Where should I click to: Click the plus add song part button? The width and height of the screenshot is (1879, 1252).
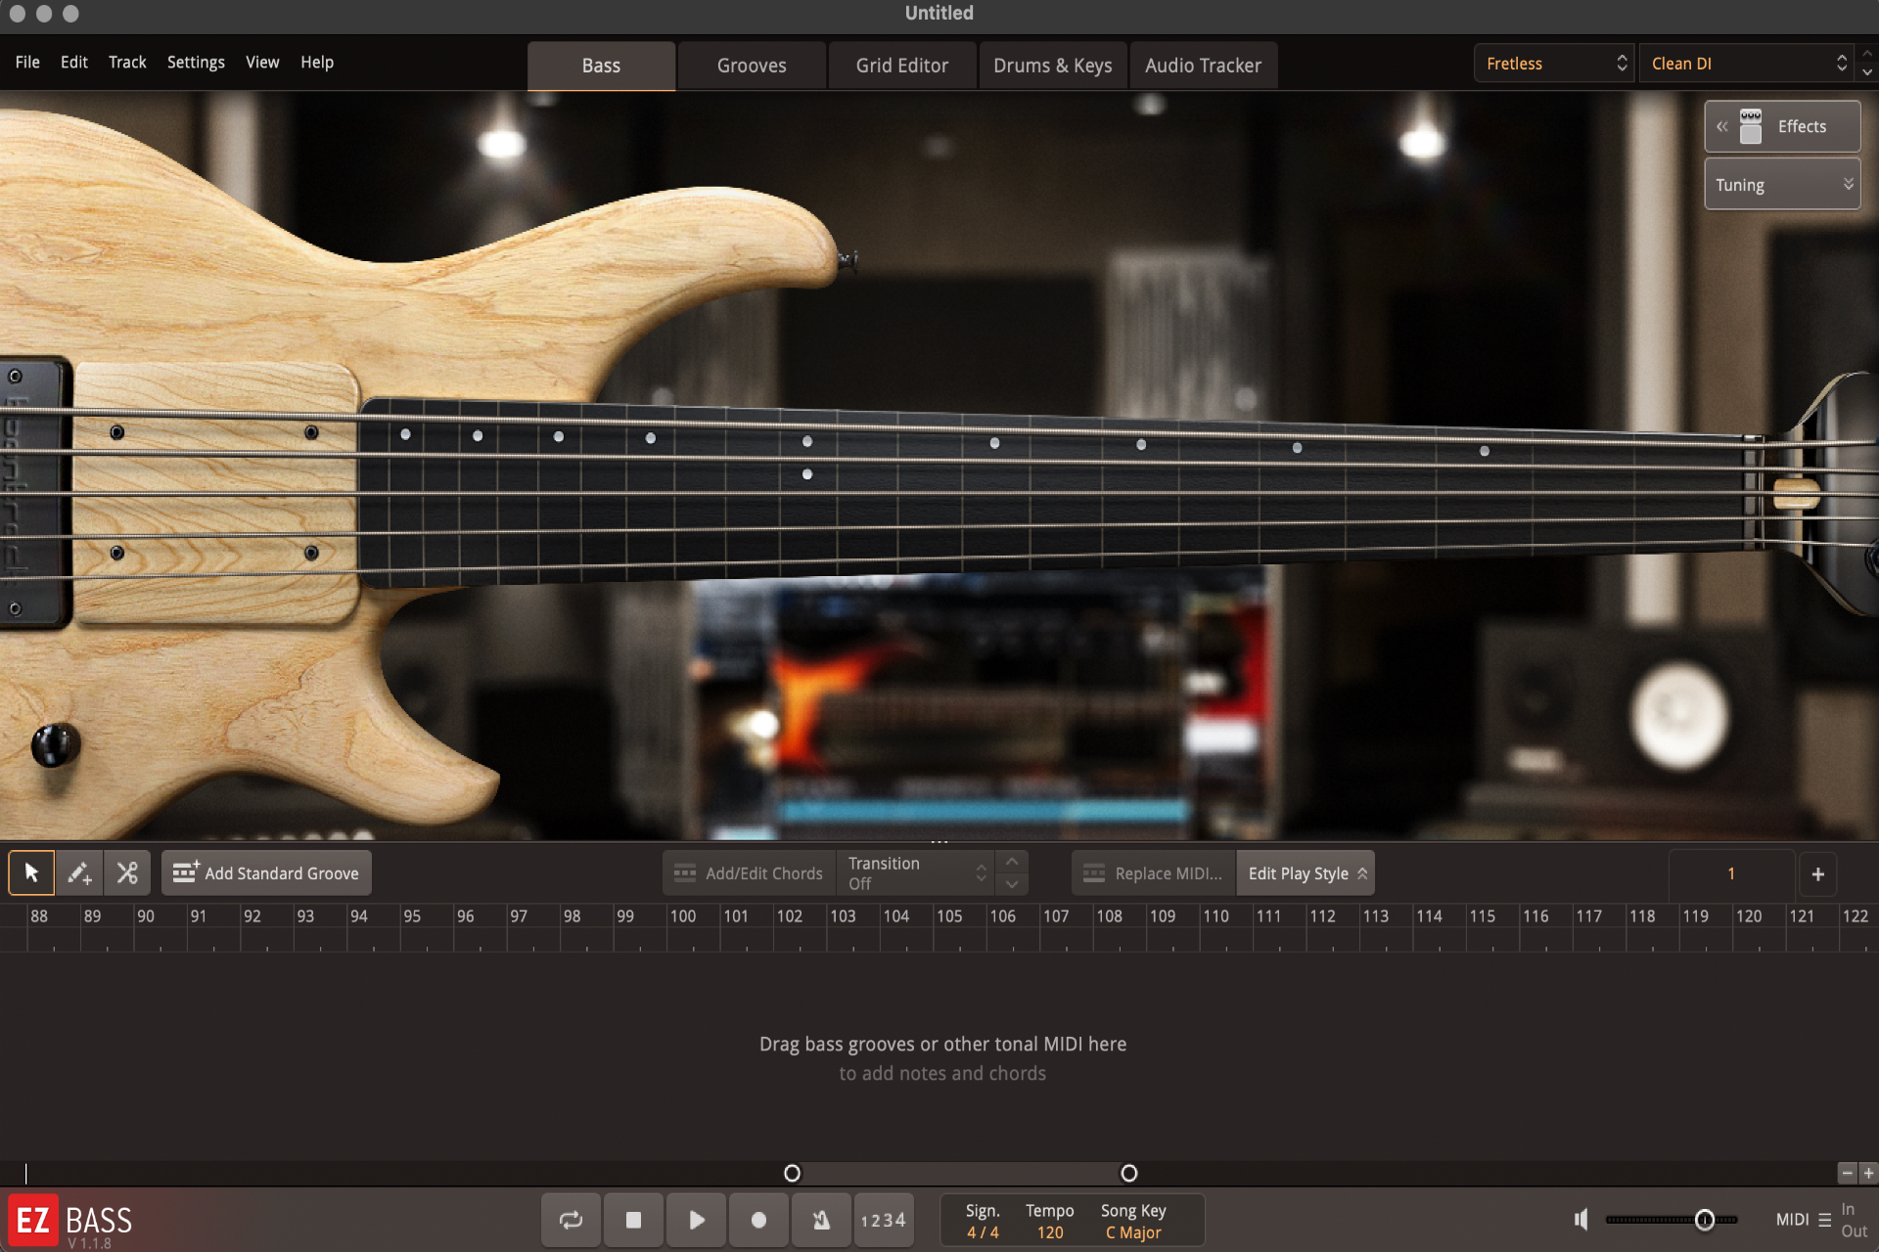[x=1817, y=873]
